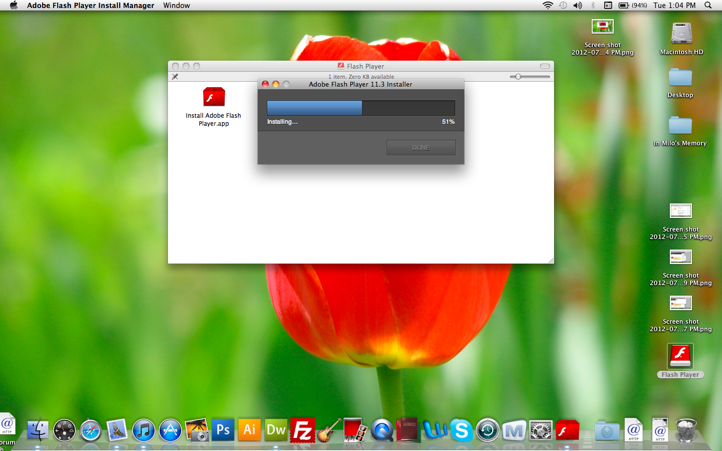Open the input/character viewer menu icon
Image resolution: width=722 pixels, height=451 pixels.
pyautogui.click(x=608, y=6)
